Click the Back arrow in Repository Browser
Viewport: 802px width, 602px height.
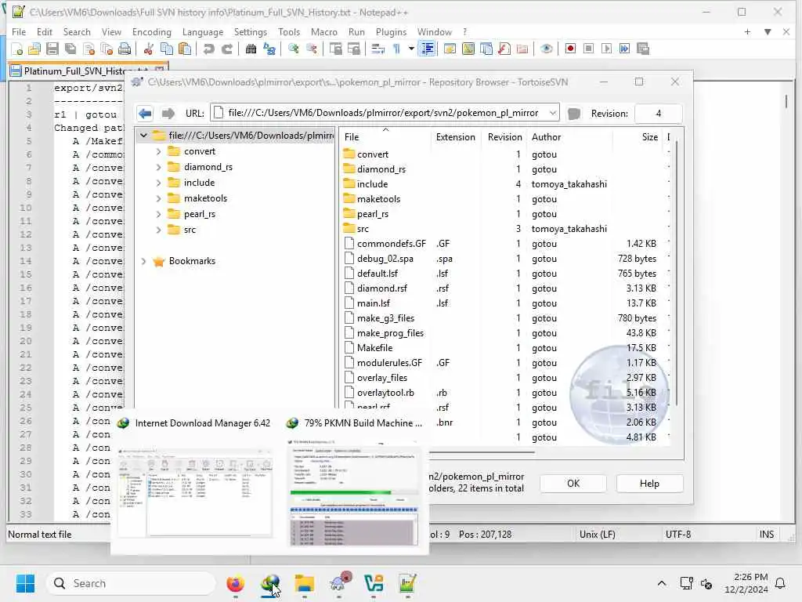(145, 113)
